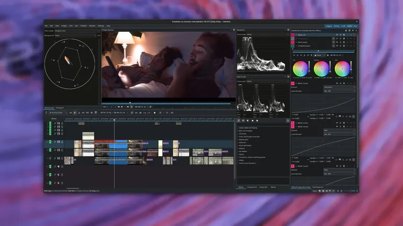
Task: Open the Timeline menu
Action: pyautogui.click(x=83, y=26)
